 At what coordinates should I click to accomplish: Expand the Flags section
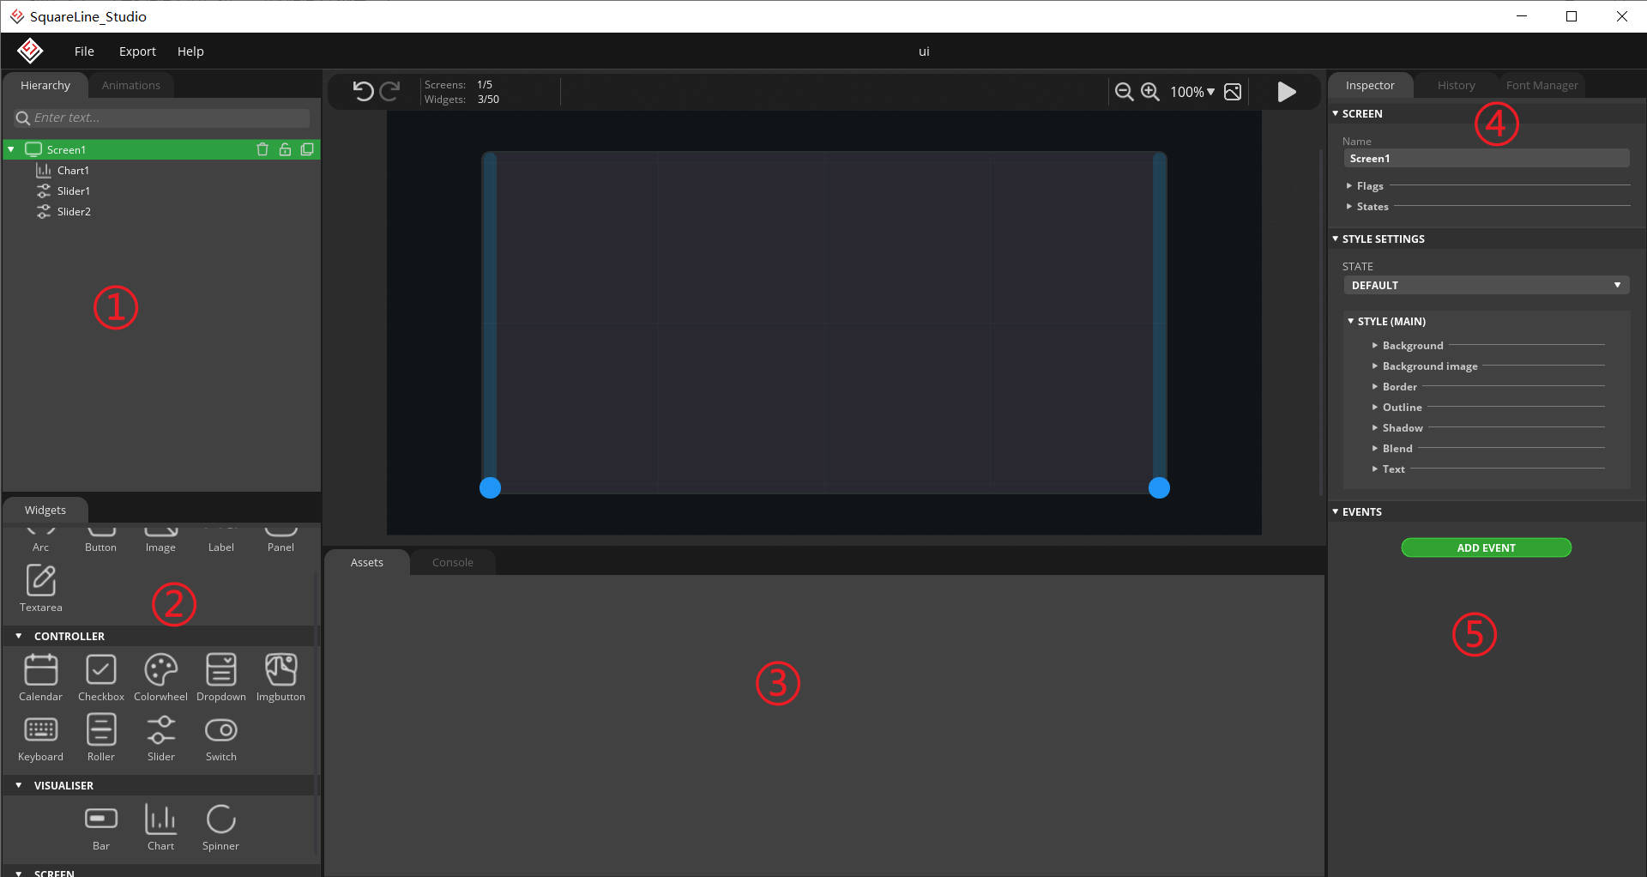click(1349, 185)
